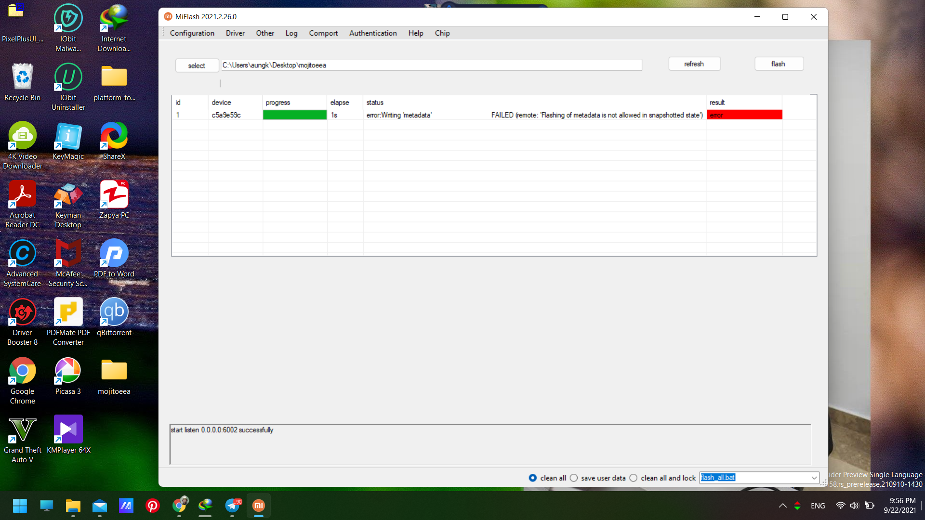Open the Comport menu

[323, 33]
